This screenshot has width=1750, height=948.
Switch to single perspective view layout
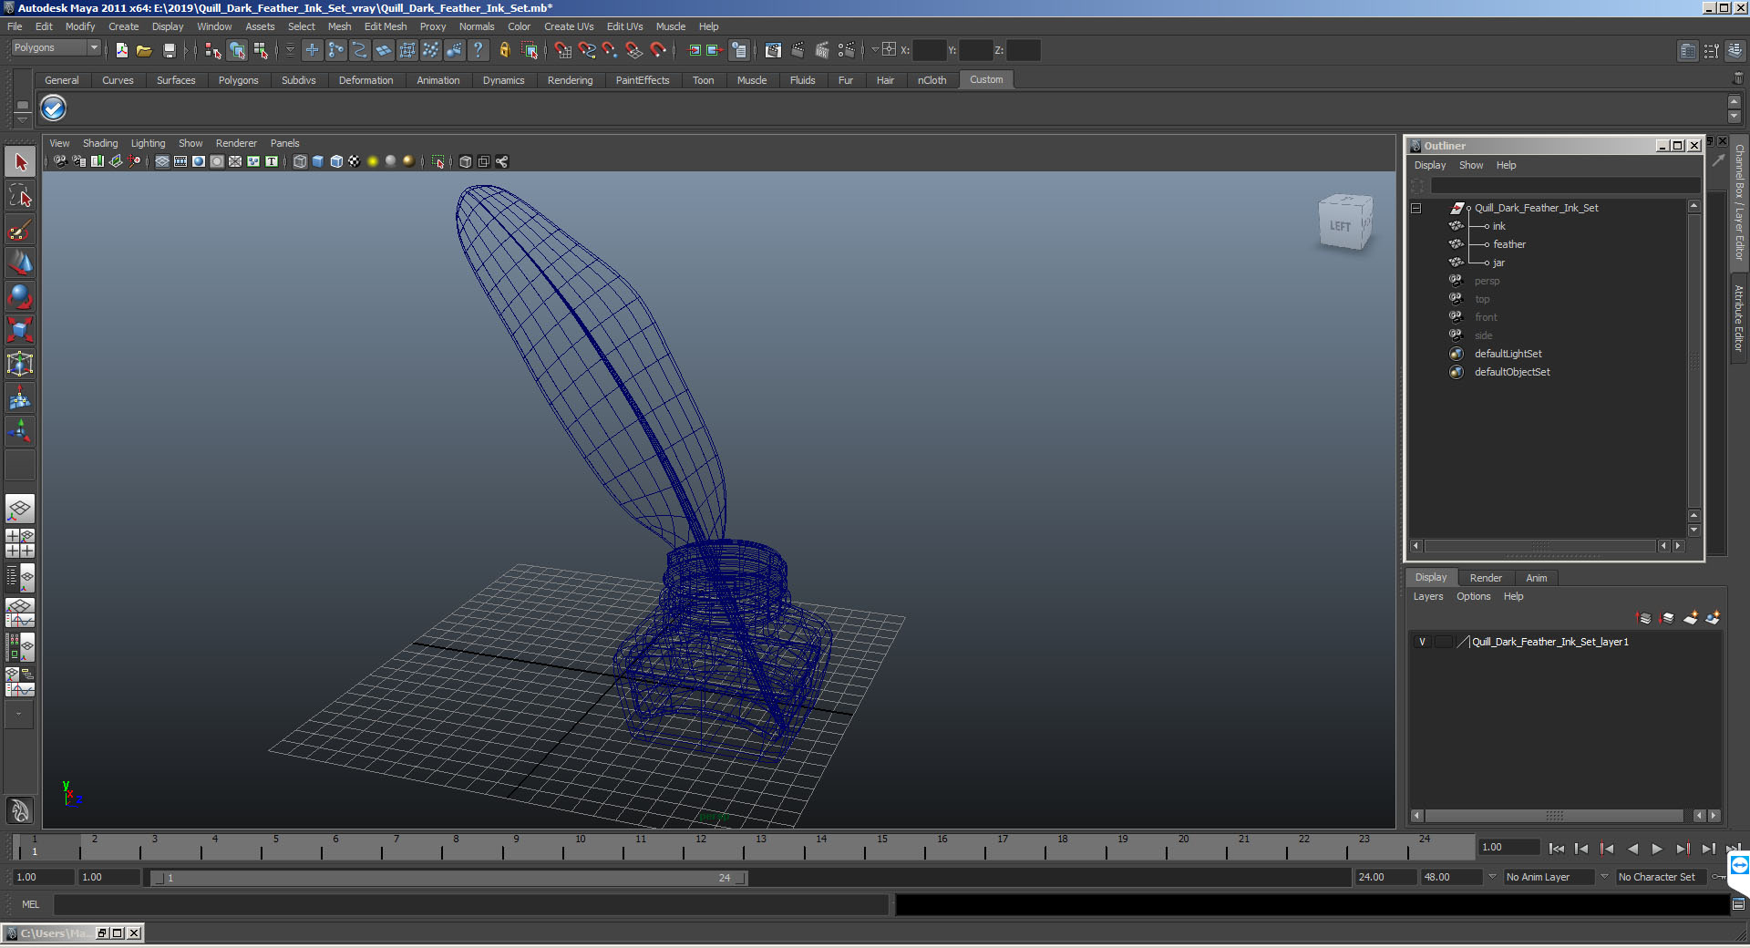pos(20,509)
